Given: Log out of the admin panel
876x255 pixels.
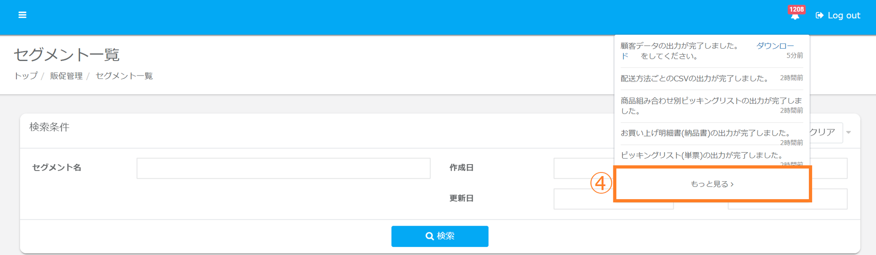Looking at the screenshot, I should (x=838, y=15).
